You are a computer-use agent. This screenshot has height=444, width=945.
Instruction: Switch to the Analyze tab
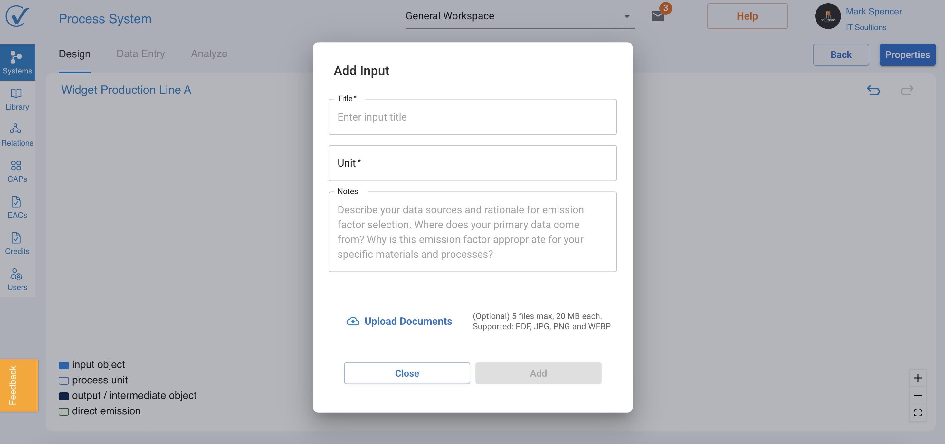pos(209,53)
